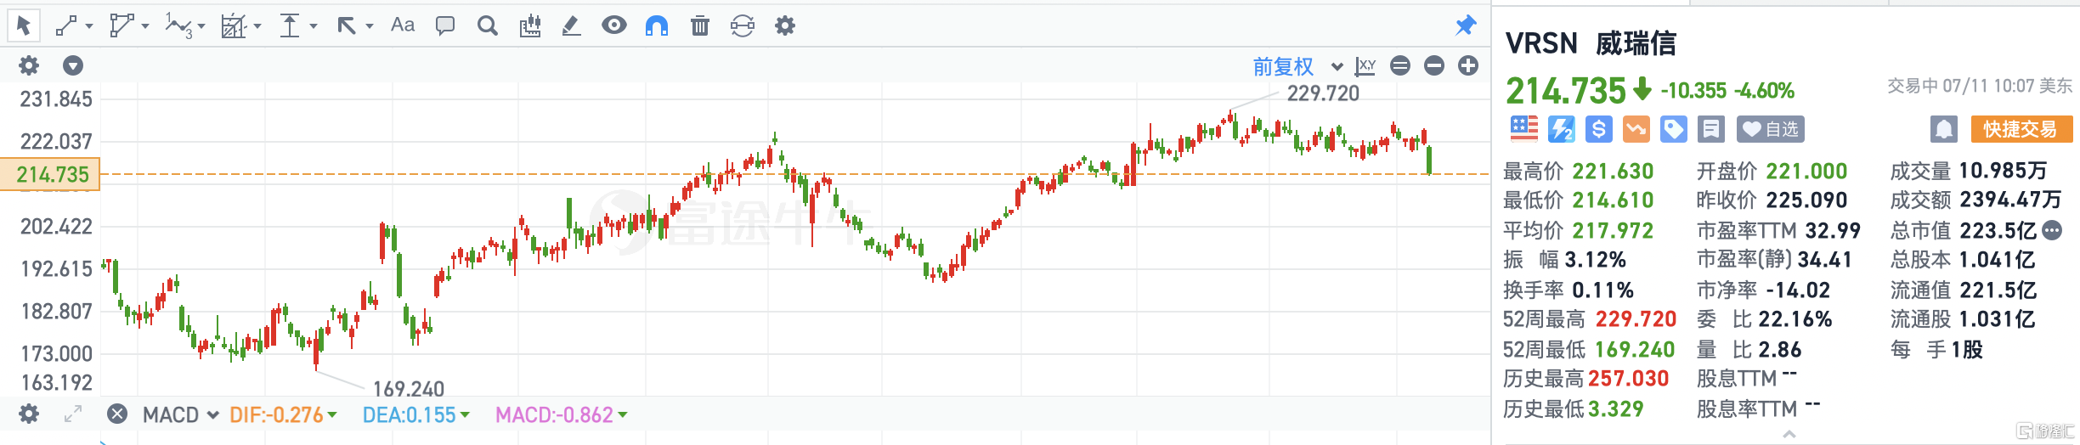Click the magnifier search icon
Viewport: 2080px width, 445px height.
click(487, 26)
